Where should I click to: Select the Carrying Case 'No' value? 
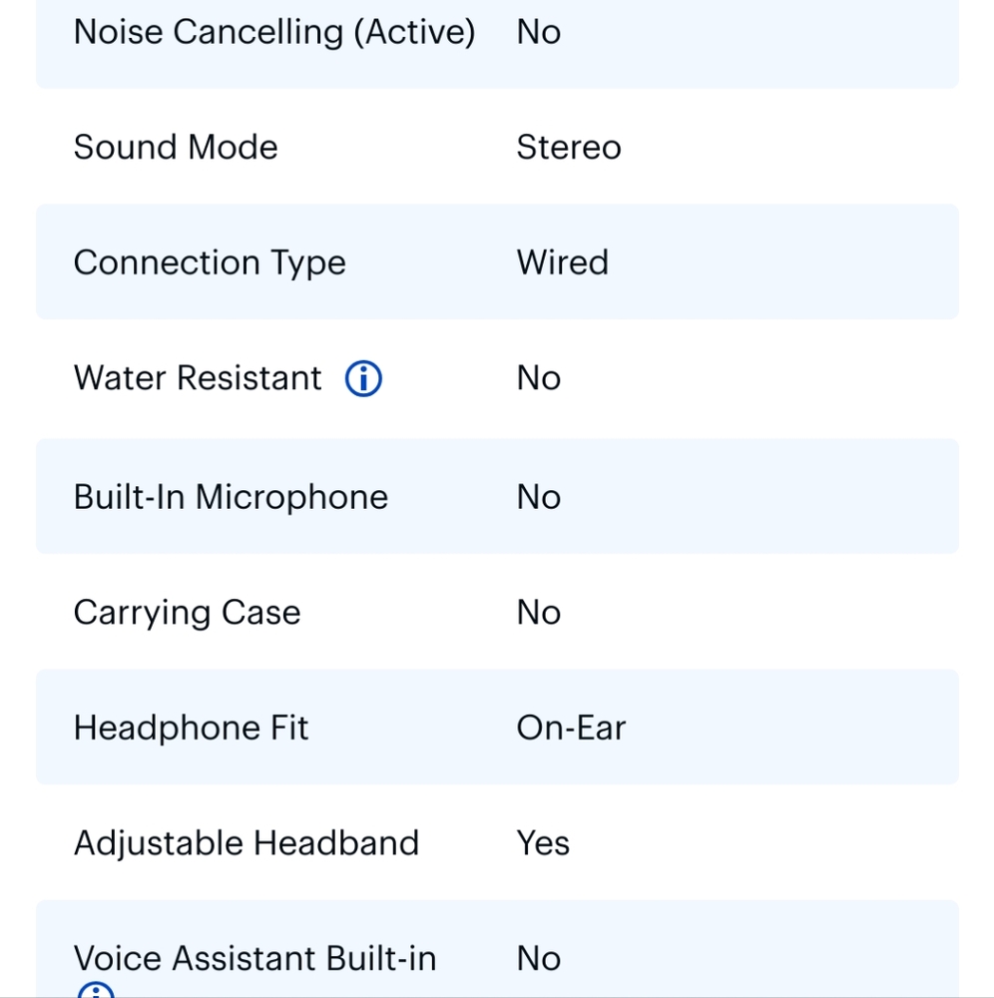(x=539, y=613)
